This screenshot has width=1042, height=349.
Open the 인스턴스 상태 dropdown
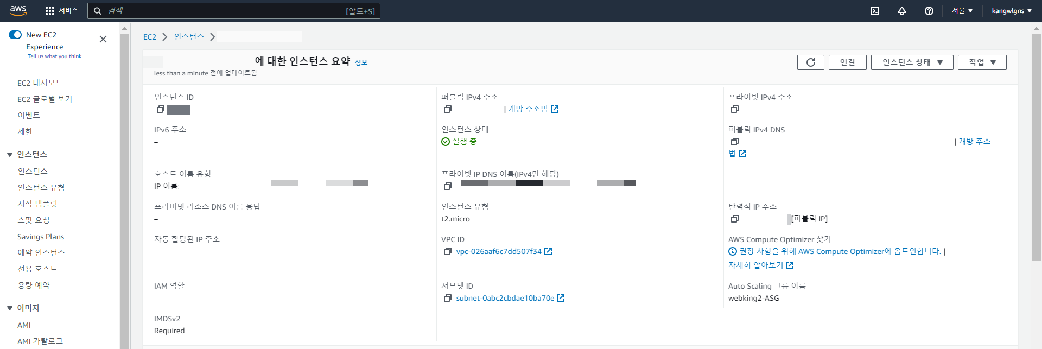coord(912,62)
